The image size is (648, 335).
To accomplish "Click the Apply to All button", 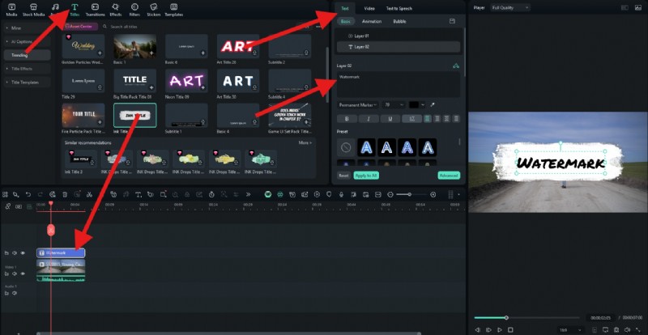I will click(x=366, y=175).
